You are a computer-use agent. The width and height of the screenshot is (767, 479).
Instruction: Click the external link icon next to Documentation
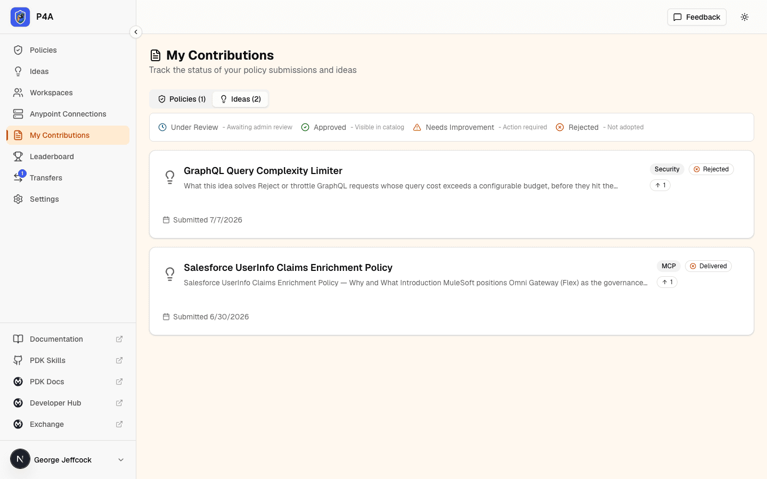(119, 339)
